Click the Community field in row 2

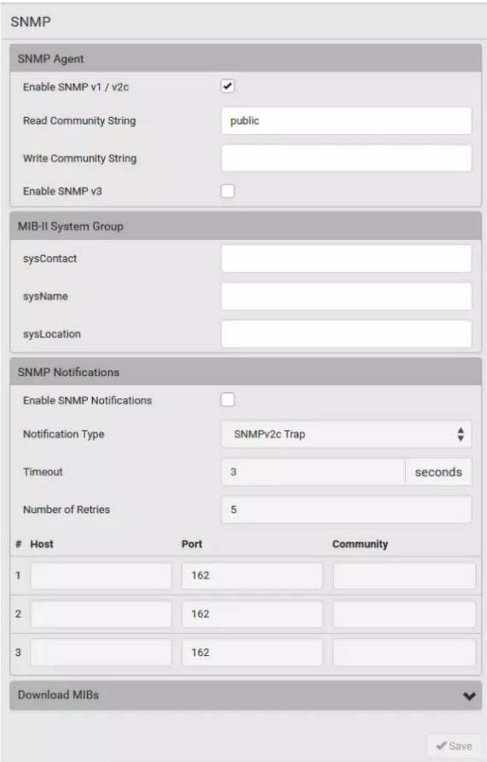pyautogui.click(x=404, y=614)
